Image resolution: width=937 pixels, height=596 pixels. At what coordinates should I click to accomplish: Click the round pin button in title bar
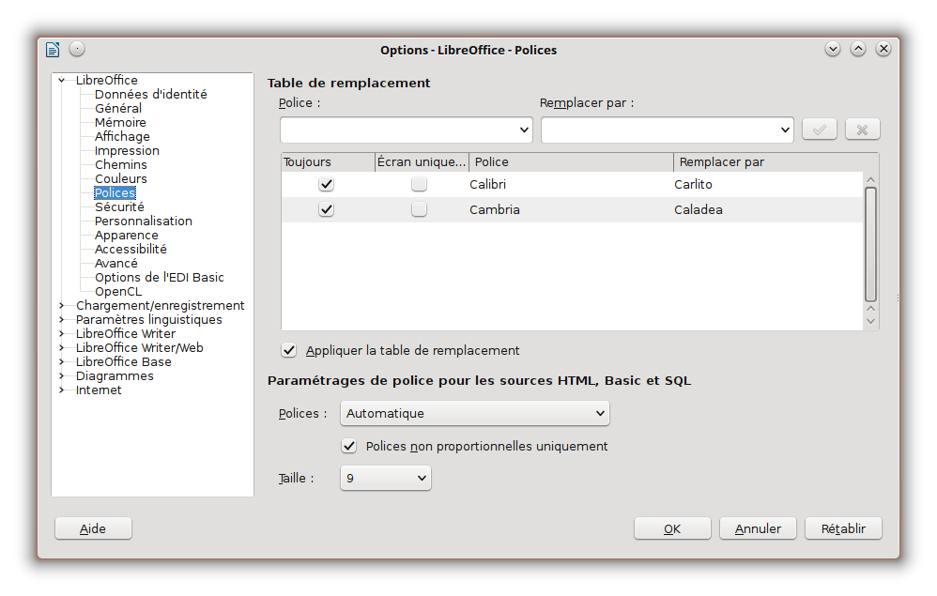point(77,49)
